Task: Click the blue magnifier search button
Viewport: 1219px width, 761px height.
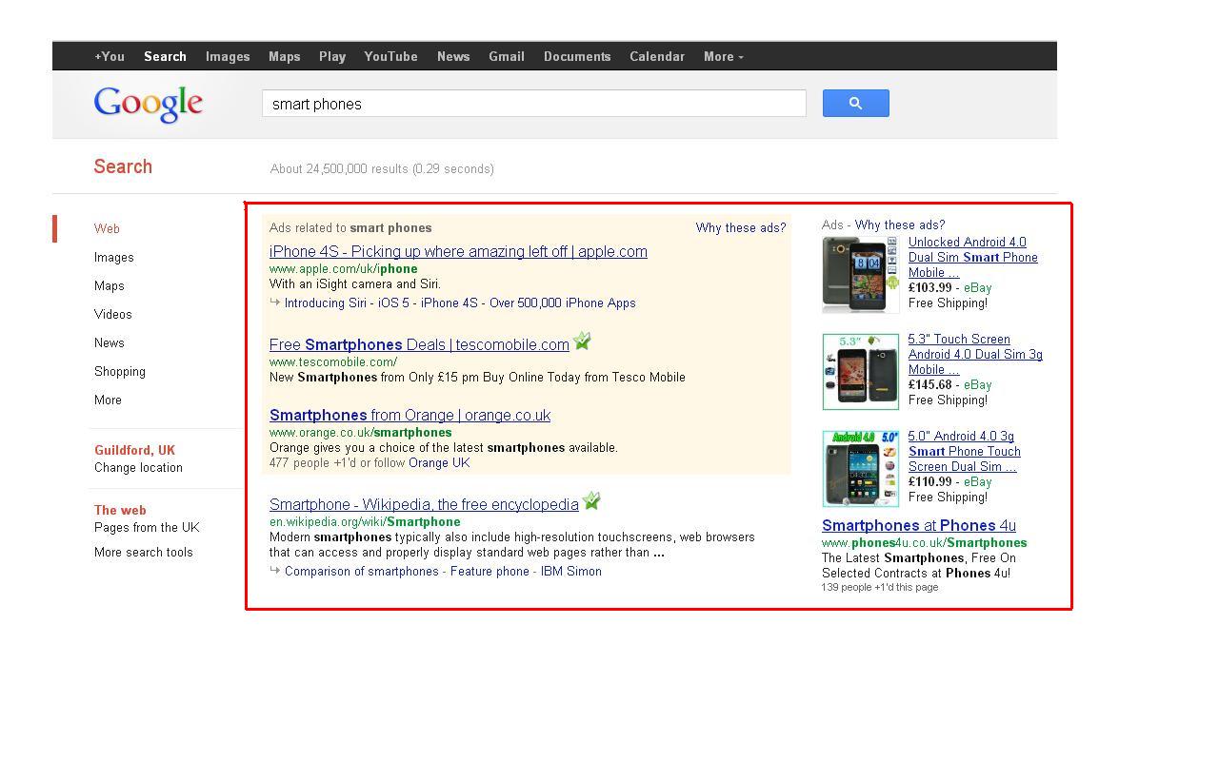Action: (855, 103)
